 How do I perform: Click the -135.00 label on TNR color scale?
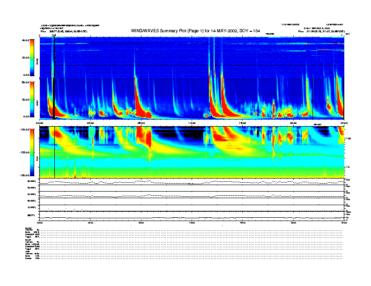tap(24, 152)
